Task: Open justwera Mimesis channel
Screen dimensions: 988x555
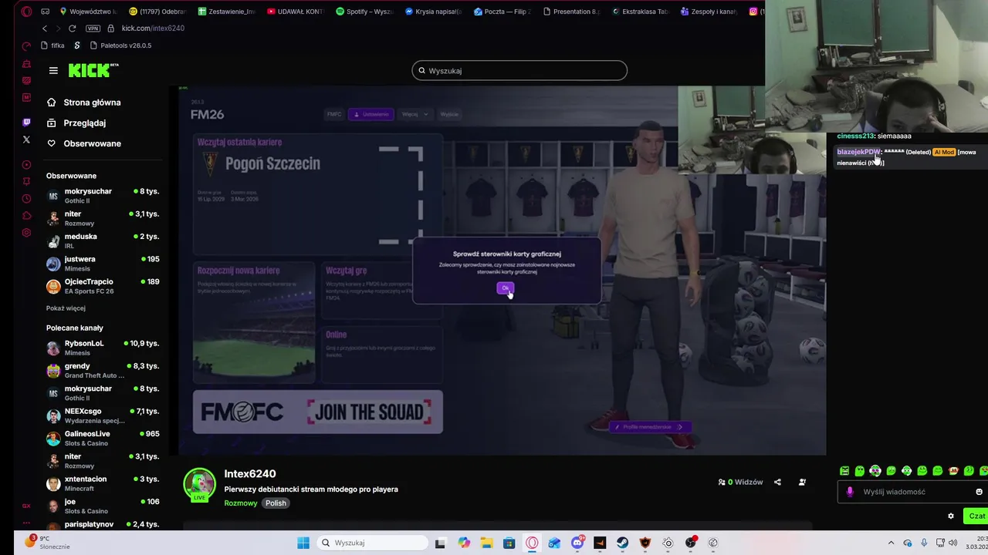Action: tap(103, 264)
